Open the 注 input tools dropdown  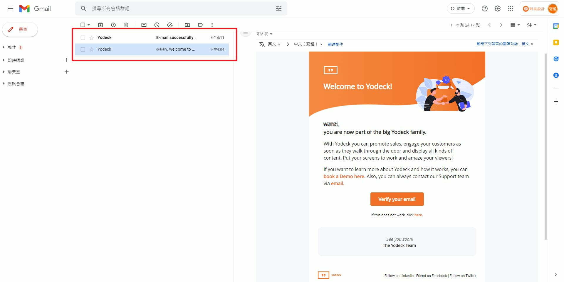pyautogui.click(x=531, y=25)
